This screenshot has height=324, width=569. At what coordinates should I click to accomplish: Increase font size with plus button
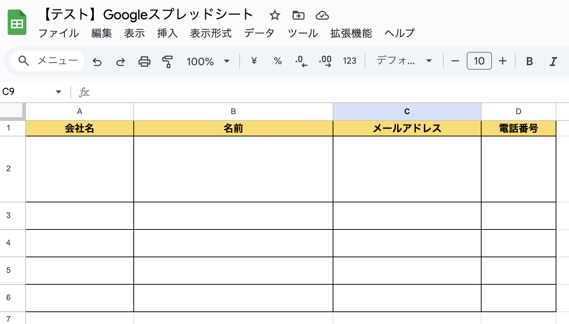pyautogui.click(x=503, y=61)
